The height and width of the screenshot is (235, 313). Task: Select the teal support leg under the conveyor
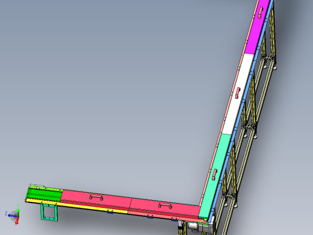(49, 211)
